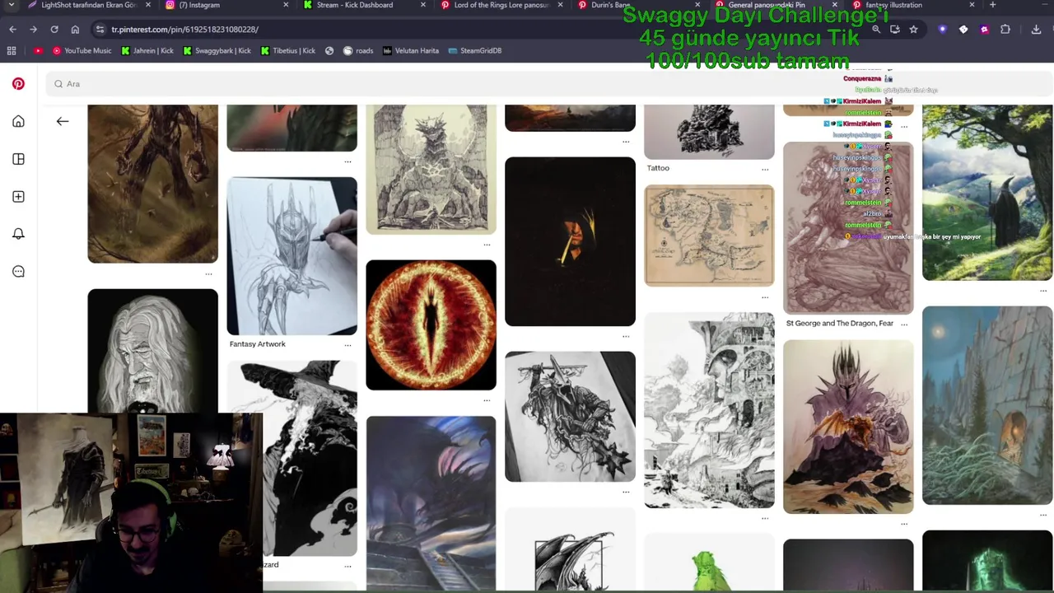The height and width of the screenshot is (593, 1054).
Task: Open new browser tab
Action: [992, 5]
